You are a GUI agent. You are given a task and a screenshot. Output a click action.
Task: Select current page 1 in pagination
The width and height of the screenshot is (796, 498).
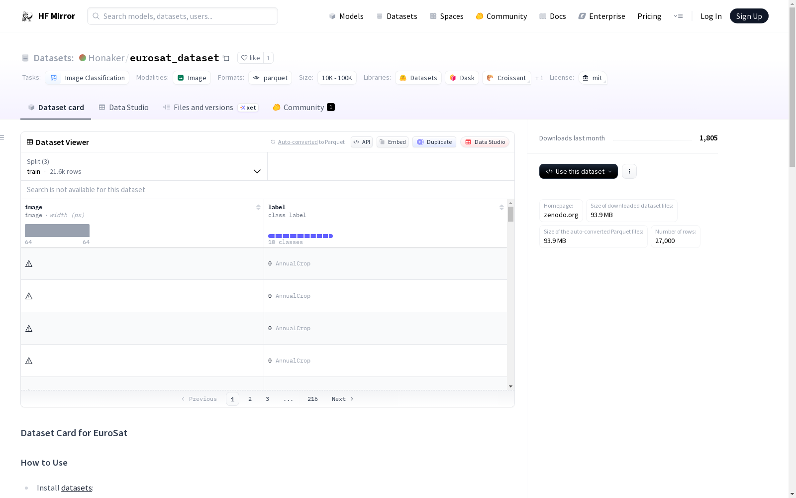pos(232,399)
